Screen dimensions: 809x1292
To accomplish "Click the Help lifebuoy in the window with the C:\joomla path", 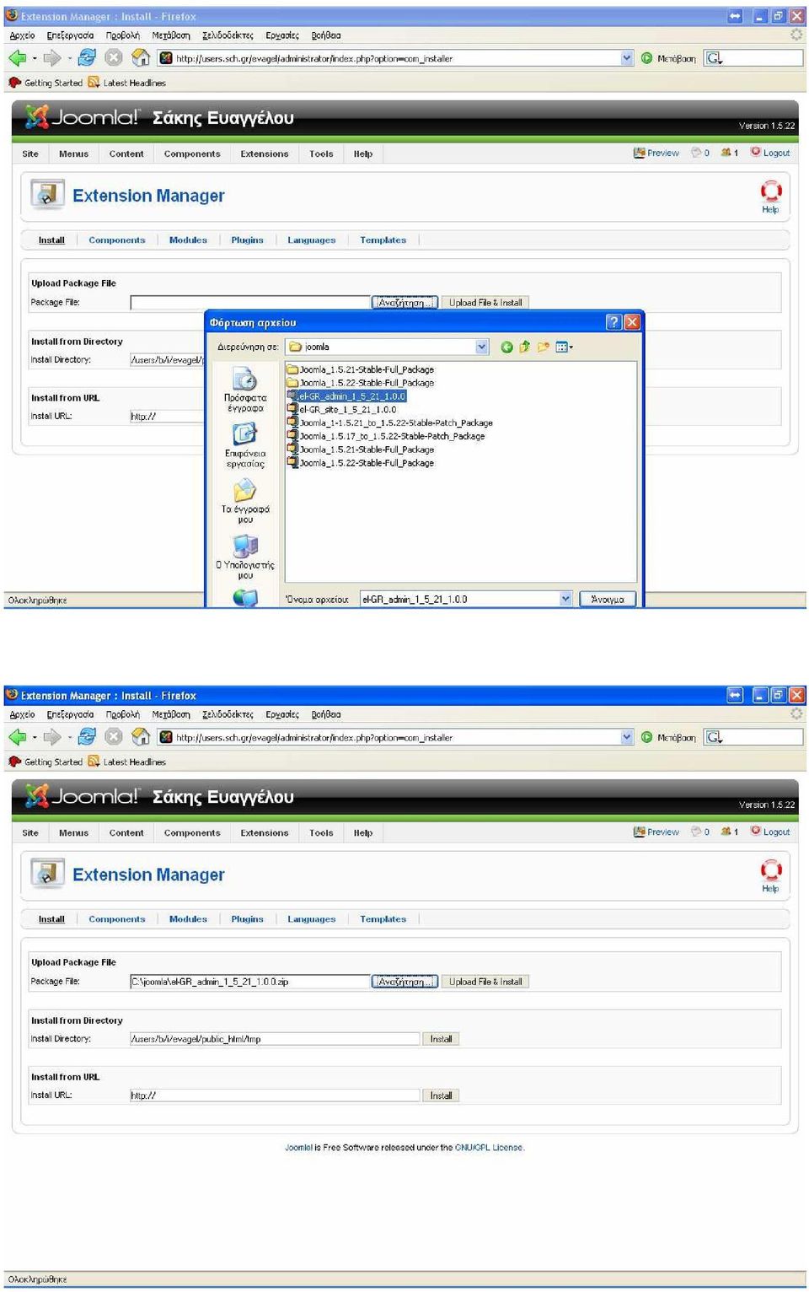I will [770, 870].
